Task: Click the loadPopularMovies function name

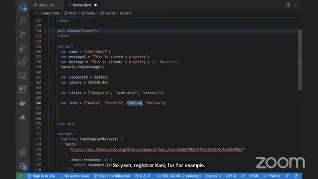Action: point(97,139)
